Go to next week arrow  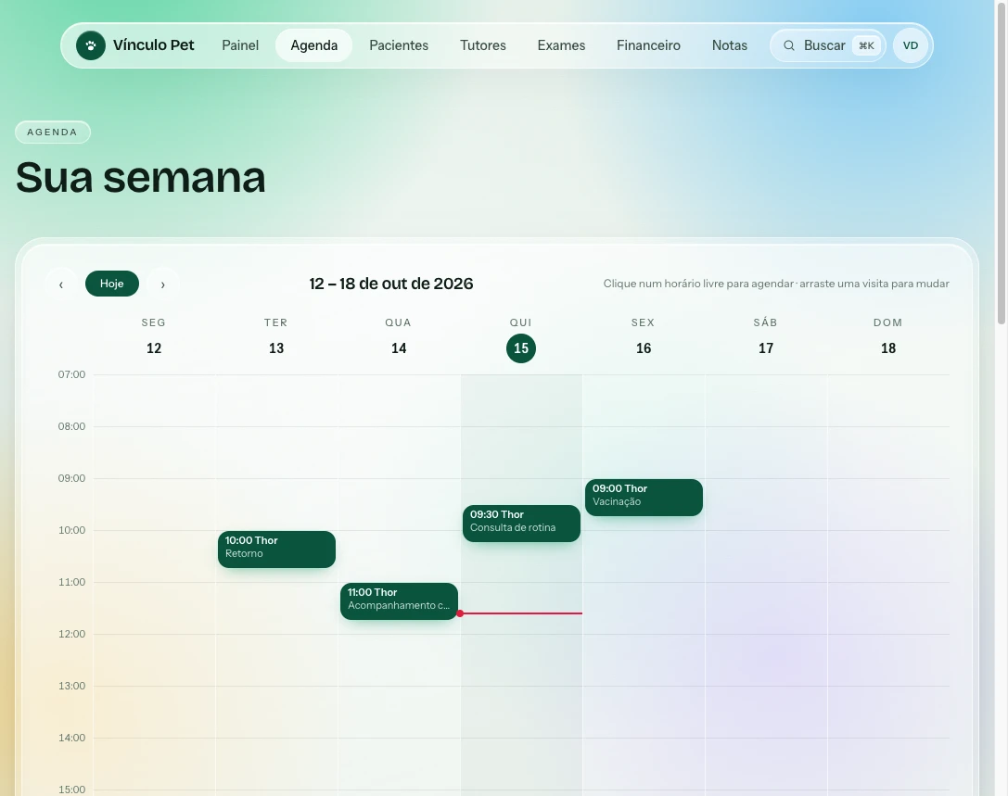point(162,284)
